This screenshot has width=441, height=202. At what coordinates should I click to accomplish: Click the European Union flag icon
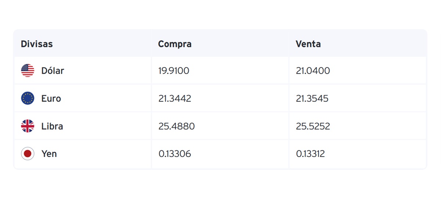tap(28, 98)
